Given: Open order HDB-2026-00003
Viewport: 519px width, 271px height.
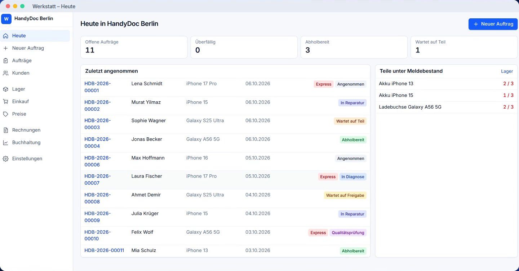Looking at the screenshot, I should pos(98,124).
